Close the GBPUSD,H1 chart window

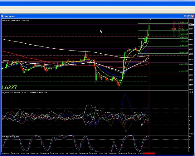pyautogui.click(x=193, y=17)
